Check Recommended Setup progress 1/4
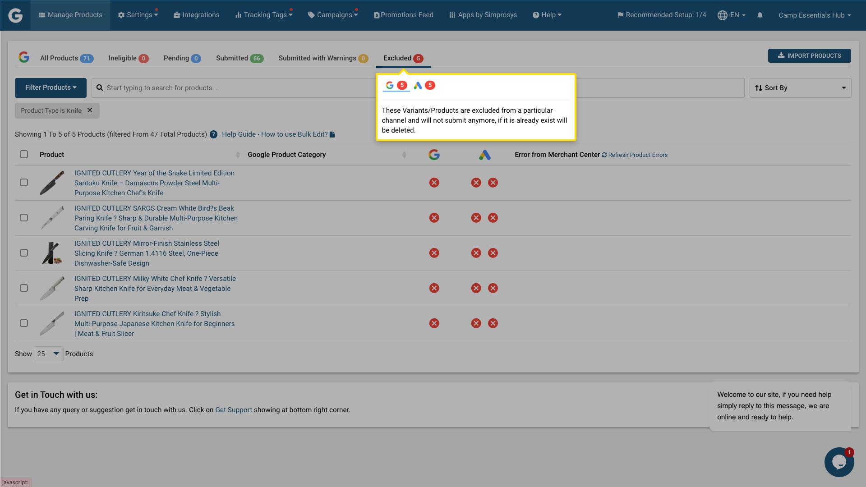The height and width of the screenshot is (487, 866). pyautogui.click(x=661, y=14)
